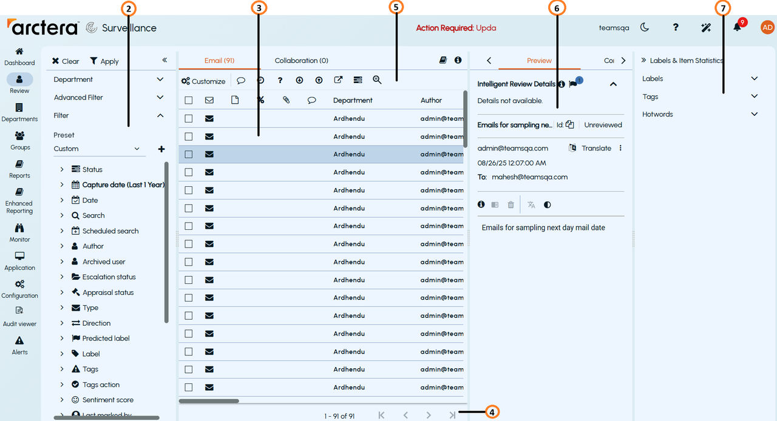The width and height of the screenshot is (777, 421).
Task: Open the Application section
Action: click(19, 261)
